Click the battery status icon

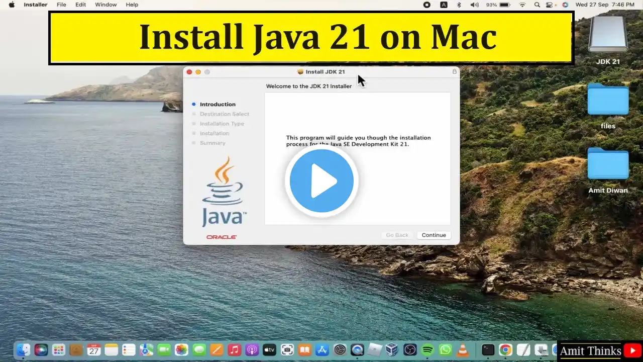(504, 5)
